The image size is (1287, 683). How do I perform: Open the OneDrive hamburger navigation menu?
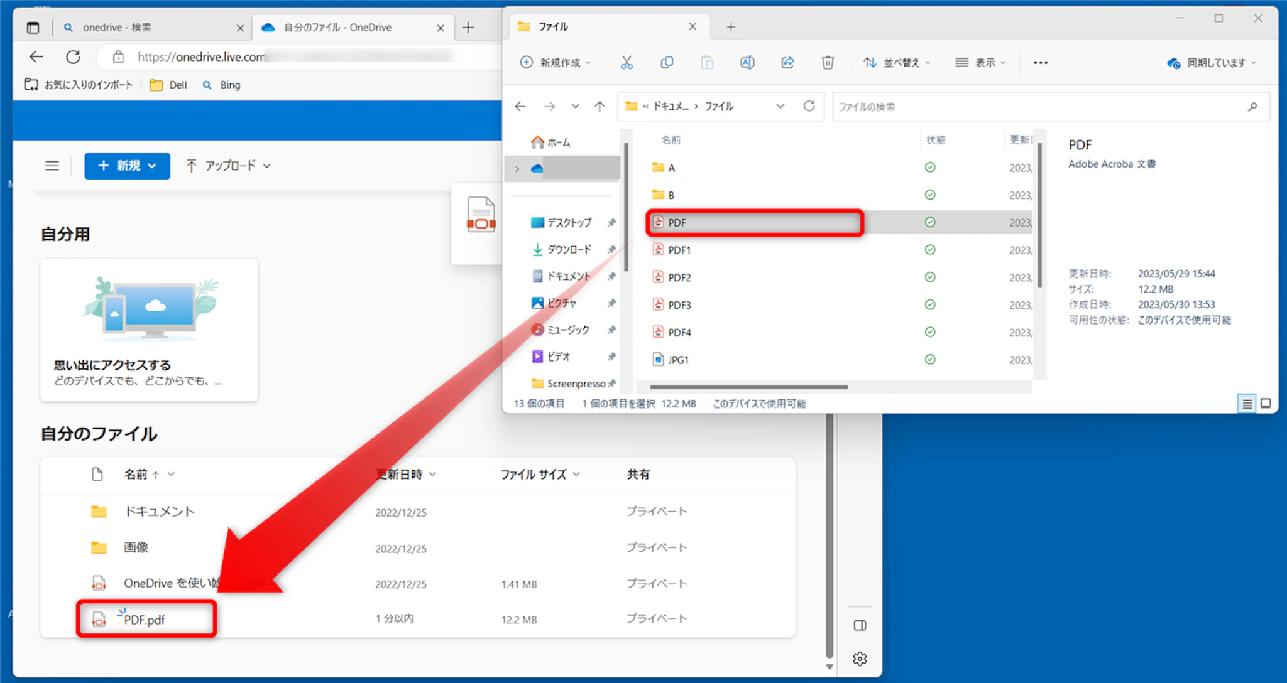point(52,166)
